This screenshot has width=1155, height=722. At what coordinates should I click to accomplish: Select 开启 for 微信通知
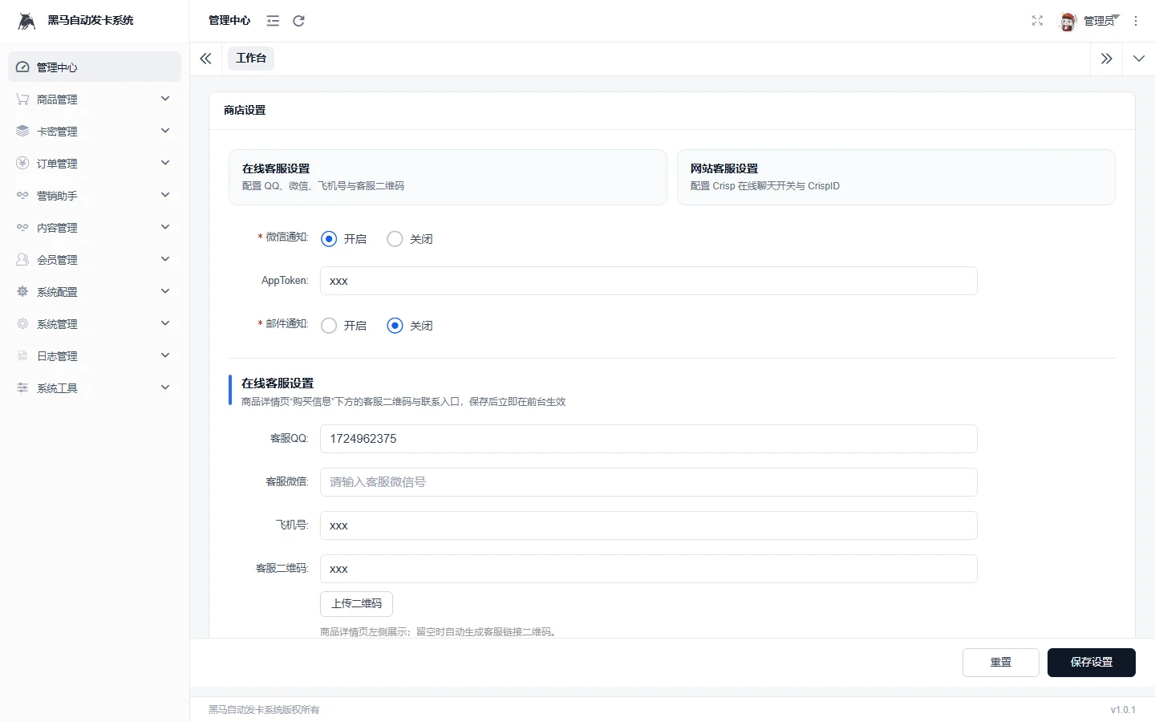(x=329, y=239)
